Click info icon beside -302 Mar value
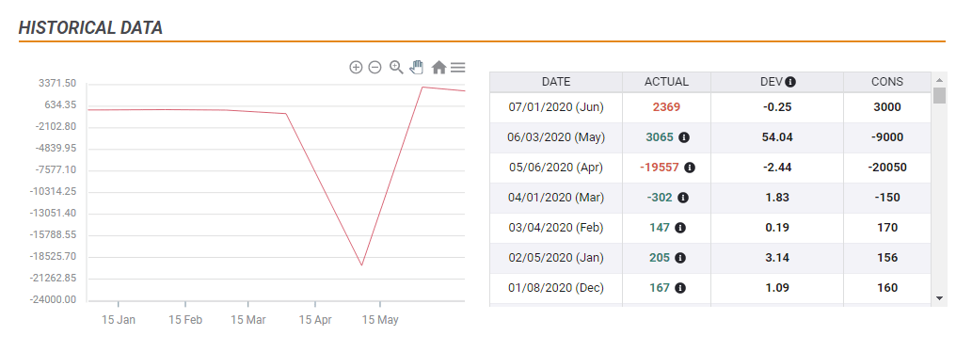956x352 pixels. (683, 198)
